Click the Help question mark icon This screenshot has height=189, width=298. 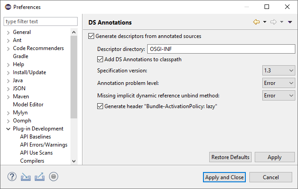coord(12,176)
